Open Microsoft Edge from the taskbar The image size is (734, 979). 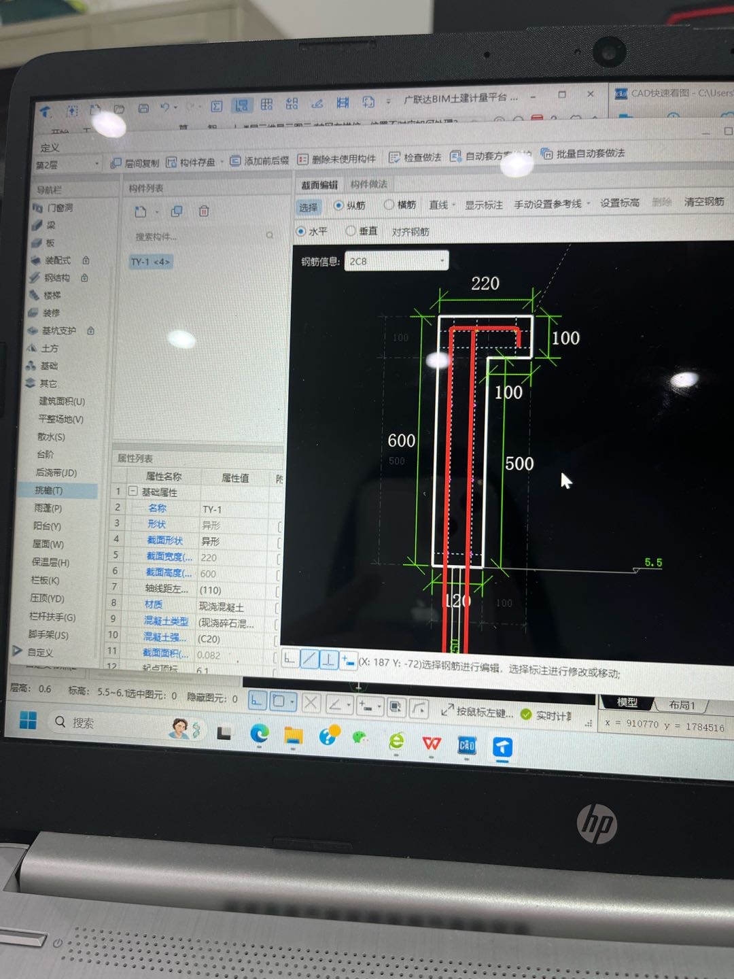[259, 734]
